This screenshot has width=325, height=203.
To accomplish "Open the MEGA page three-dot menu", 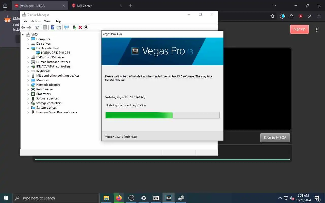I will [317, 30].
